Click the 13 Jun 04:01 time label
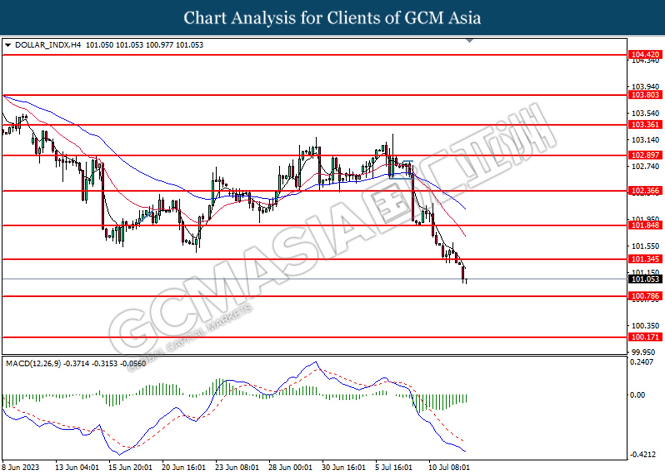This screenshot has width=665, height=474. pos(77,468)
